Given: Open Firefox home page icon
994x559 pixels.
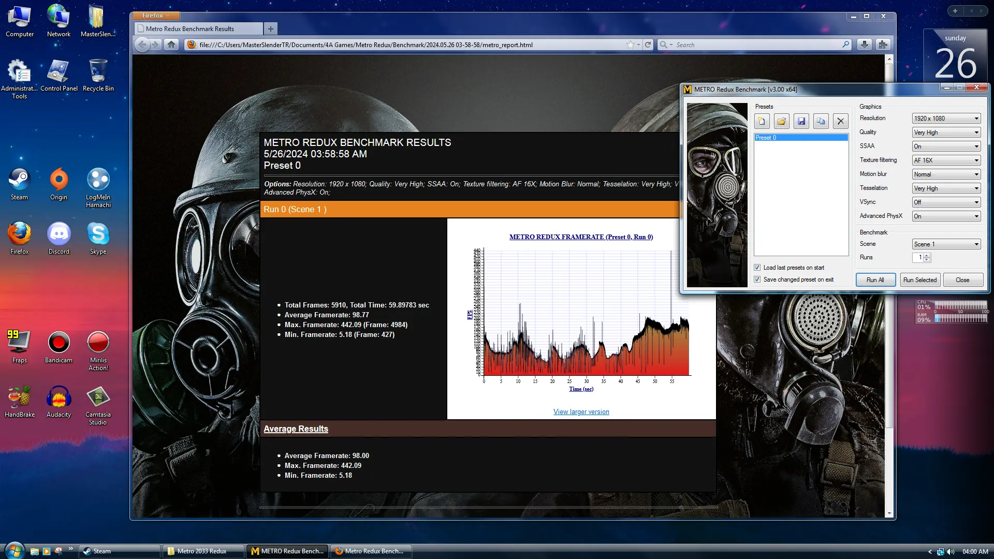Looking at the screenshot, I should (x=171, y=45).
